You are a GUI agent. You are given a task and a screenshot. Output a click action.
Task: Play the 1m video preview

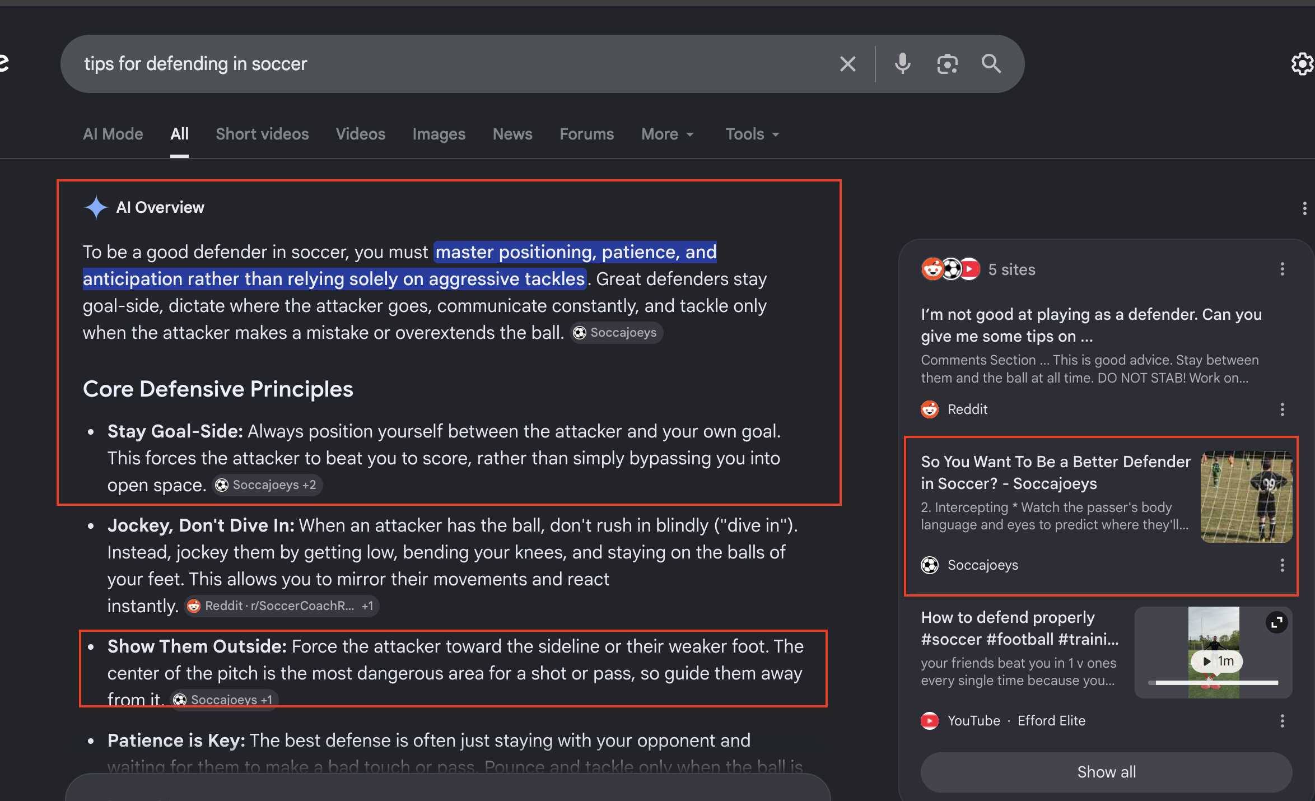click(1216, 662)
